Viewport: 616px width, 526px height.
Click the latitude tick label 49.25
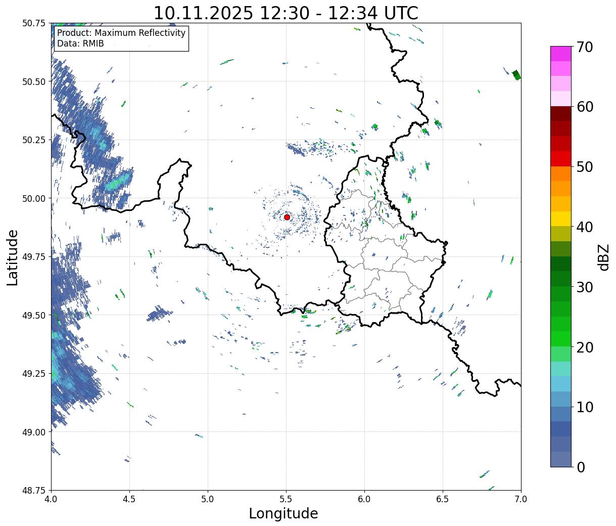point(34,374)
